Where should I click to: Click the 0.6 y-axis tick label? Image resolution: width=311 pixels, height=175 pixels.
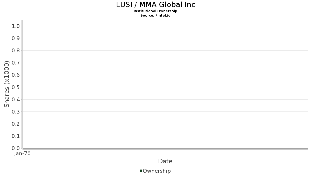16,75
